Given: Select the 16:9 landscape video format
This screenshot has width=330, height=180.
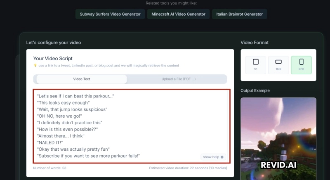Looking at the screenshot, I should 278,65.
